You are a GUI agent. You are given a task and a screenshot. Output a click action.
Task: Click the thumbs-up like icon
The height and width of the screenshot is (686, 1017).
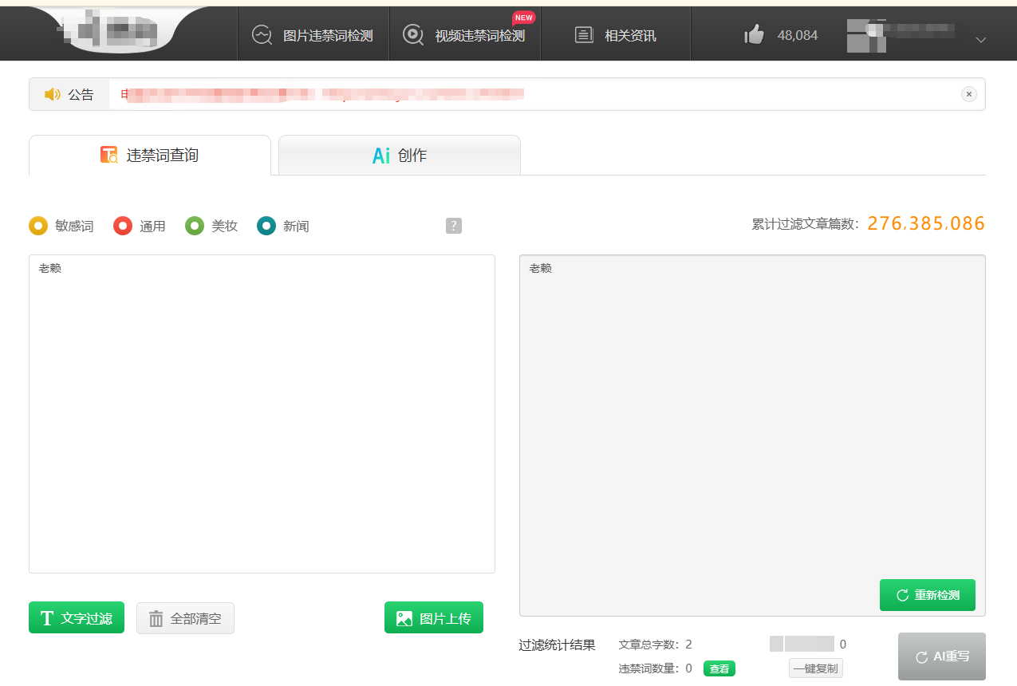[754, 34]
